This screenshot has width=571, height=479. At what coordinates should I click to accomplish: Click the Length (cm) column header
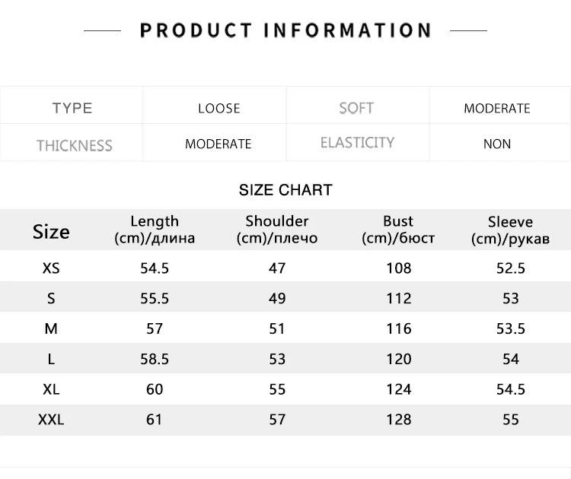click(155, 230)
